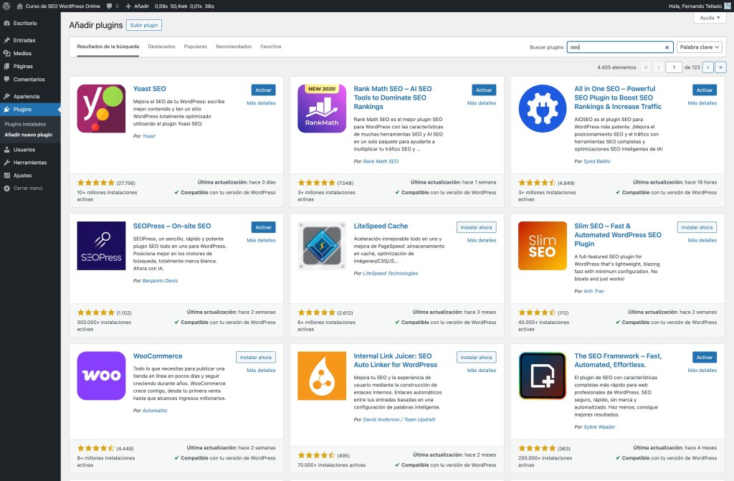
Task: Open the Palabra clave dropdown
Action: coord(700,47)
